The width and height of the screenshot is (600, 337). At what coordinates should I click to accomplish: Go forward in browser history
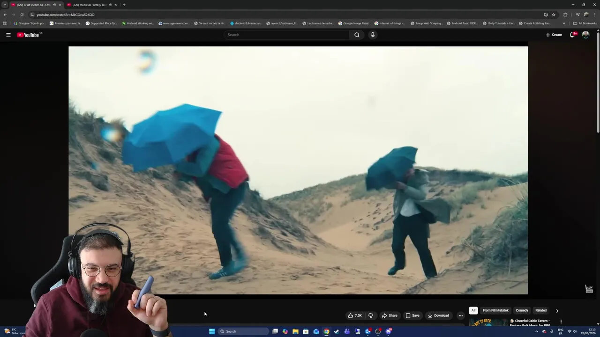(13, 15)
